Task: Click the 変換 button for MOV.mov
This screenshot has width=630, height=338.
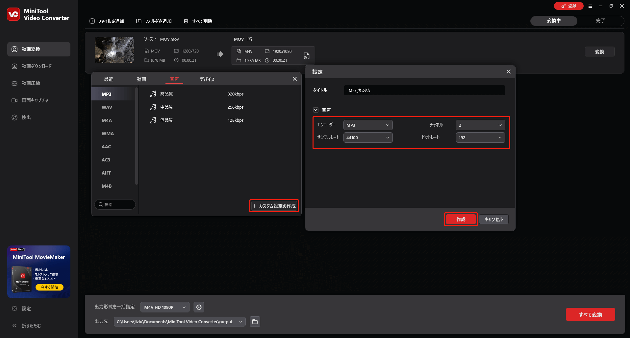Action: pyautogui.click(x=599, y=52)
